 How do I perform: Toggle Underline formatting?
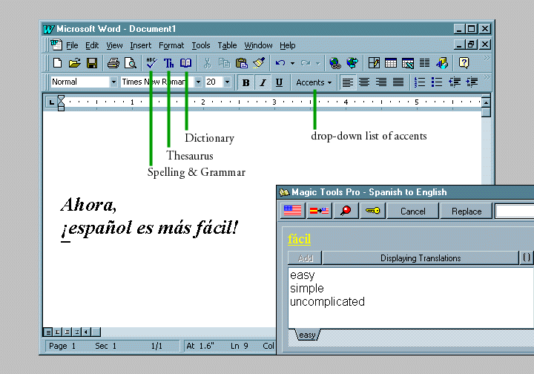click(x=279, y=82)
